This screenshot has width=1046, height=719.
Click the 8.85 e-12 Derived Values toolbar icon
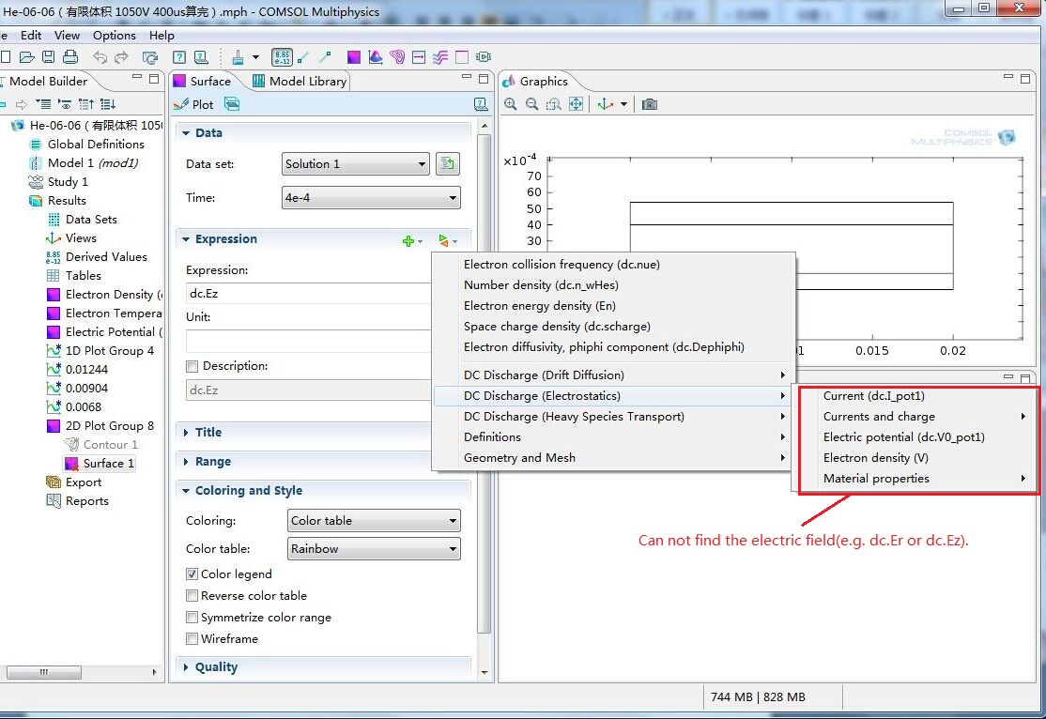(282, 57)
